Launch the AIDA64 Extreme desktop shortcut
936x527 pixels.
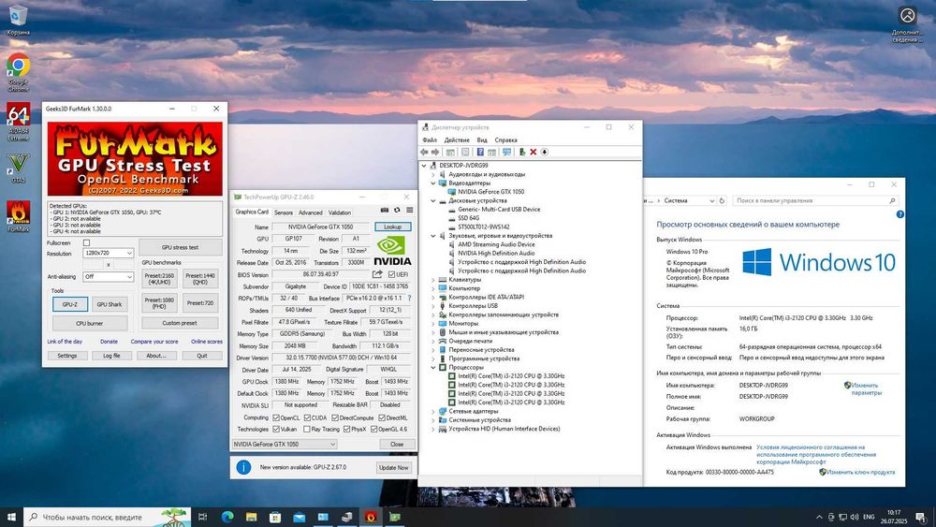[19, 122]
